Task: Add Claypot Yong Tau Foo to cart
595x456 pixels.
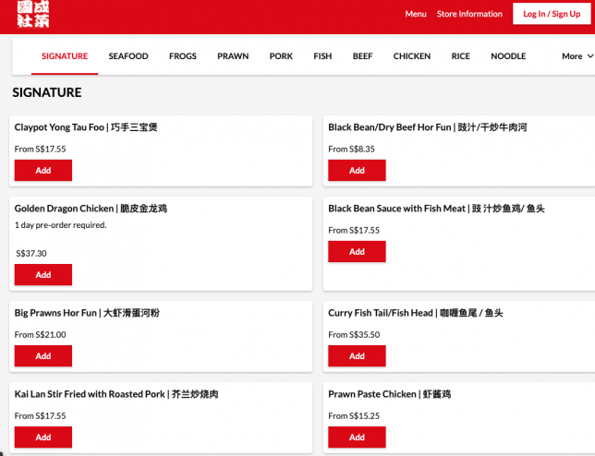Action: click(x=43, y=171)
